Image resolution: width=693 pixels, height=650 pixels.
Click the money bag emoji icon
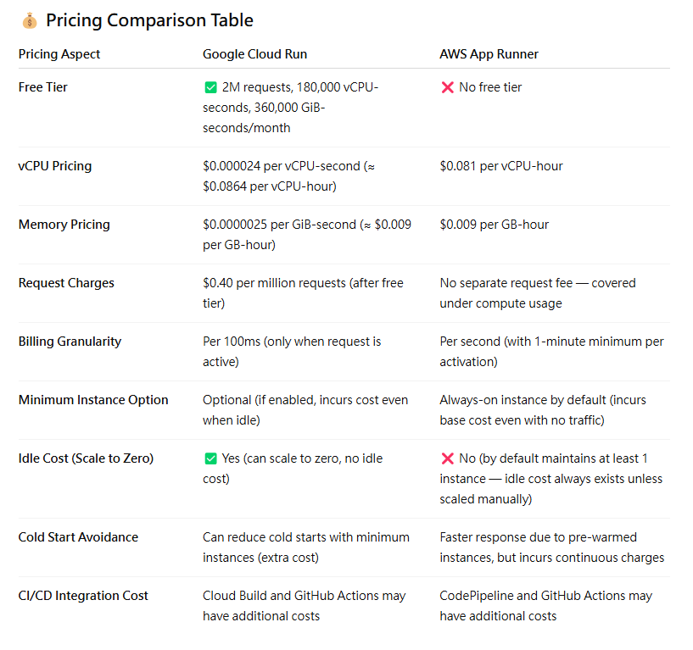[30, 20]
